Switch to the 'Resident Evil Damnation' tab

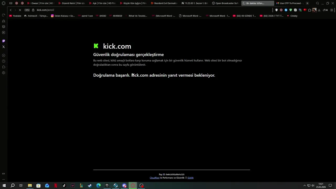coord(164,3)
